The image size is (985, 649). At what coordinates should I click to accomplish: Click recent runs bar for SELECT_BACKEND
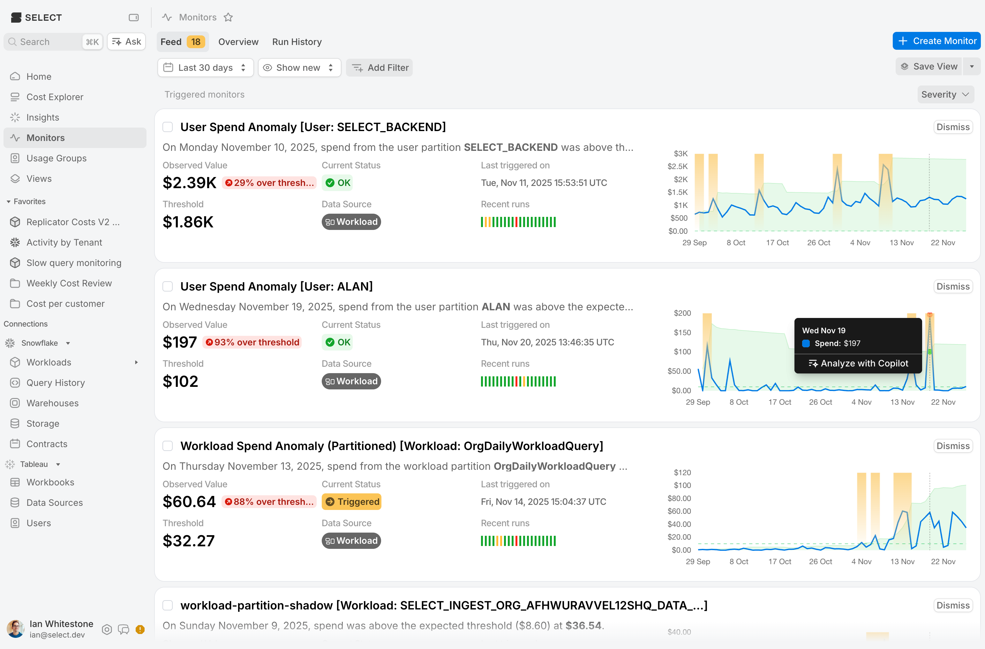[x=518, y=222]
